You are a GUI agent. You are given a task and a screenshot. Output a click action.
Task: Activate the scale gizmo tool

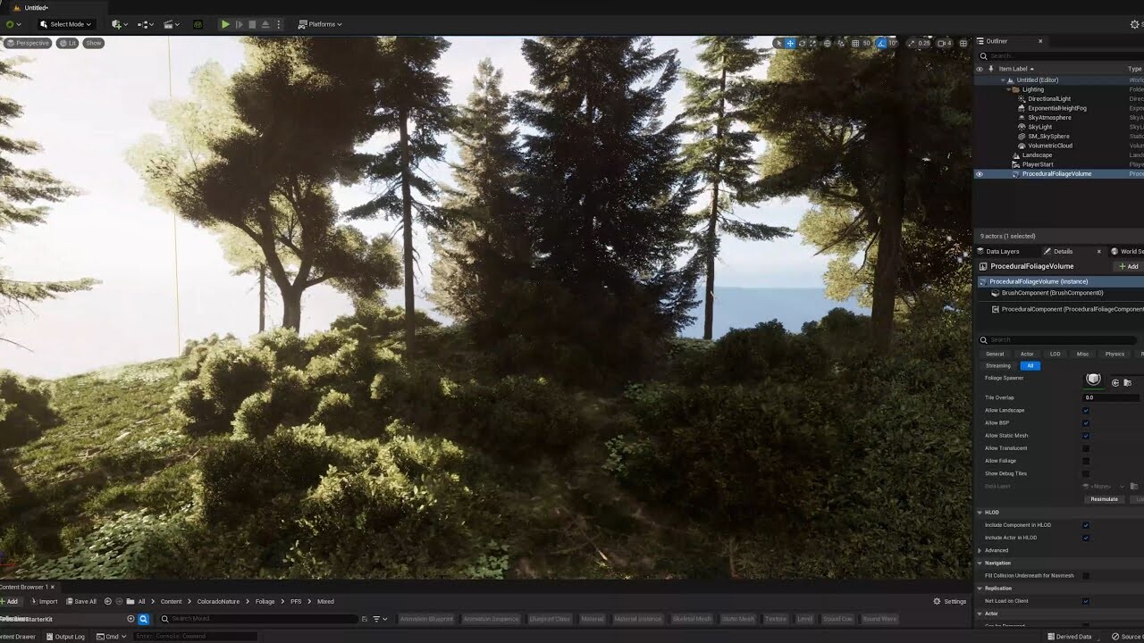[x=813, y=43]
